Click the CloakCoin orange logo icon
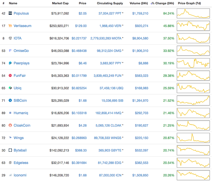This screenshot has width=213, height=181. pyautogui.click(x=10, y=125)
